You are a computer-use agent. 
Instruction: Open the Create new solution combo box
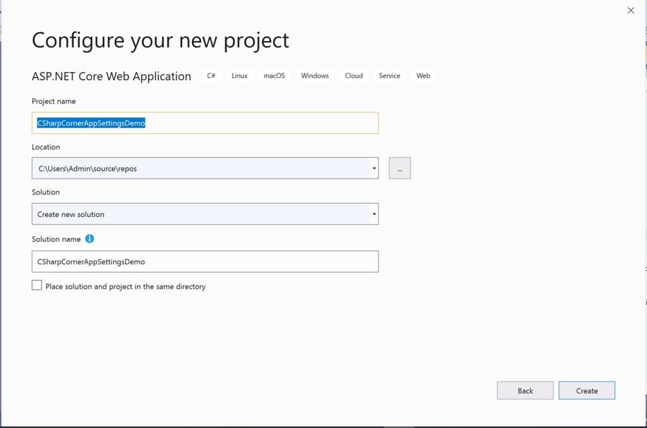[201, 215]
